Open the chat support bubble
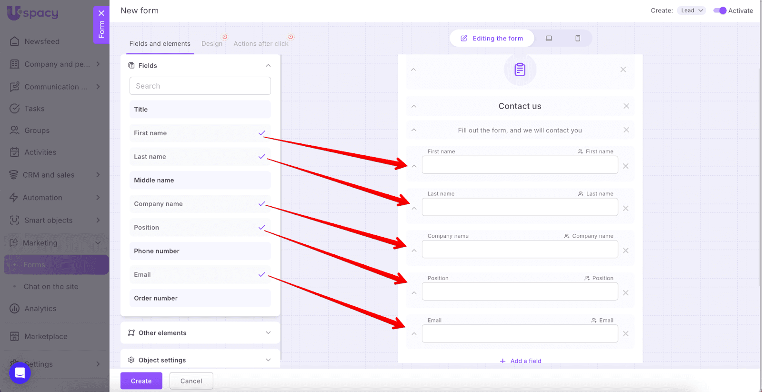This screenshot has width=762, height=392. [x=20, y=372]
